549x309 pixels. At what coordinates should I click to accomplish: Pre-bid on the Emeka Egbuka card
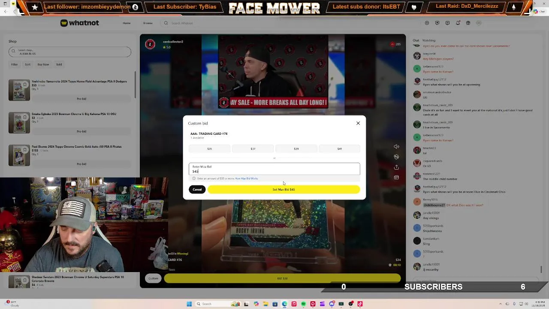point(81,131)
